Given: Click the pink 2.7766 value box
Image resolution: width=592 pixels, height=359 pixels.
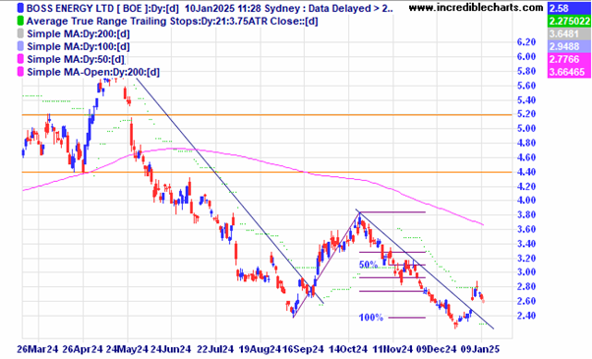Looking at the screenshot, I should pos(569,59).
